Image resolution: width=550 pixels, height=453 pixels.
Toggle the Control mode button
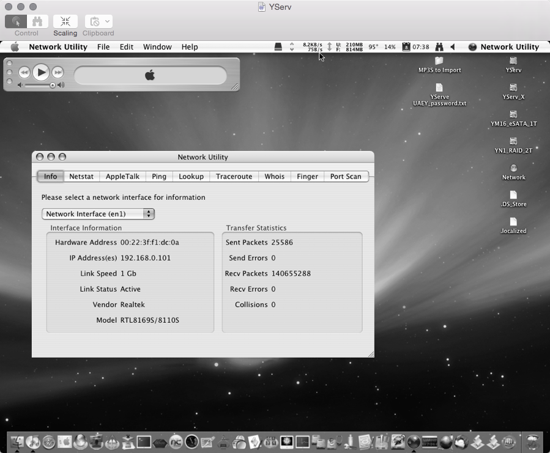point(16,21)
